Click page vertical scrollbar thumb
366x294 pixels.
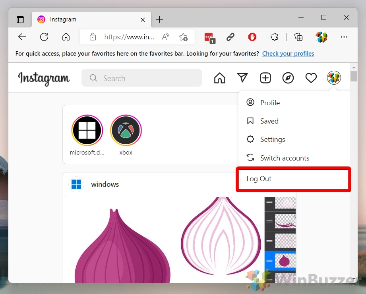point(354,76)
